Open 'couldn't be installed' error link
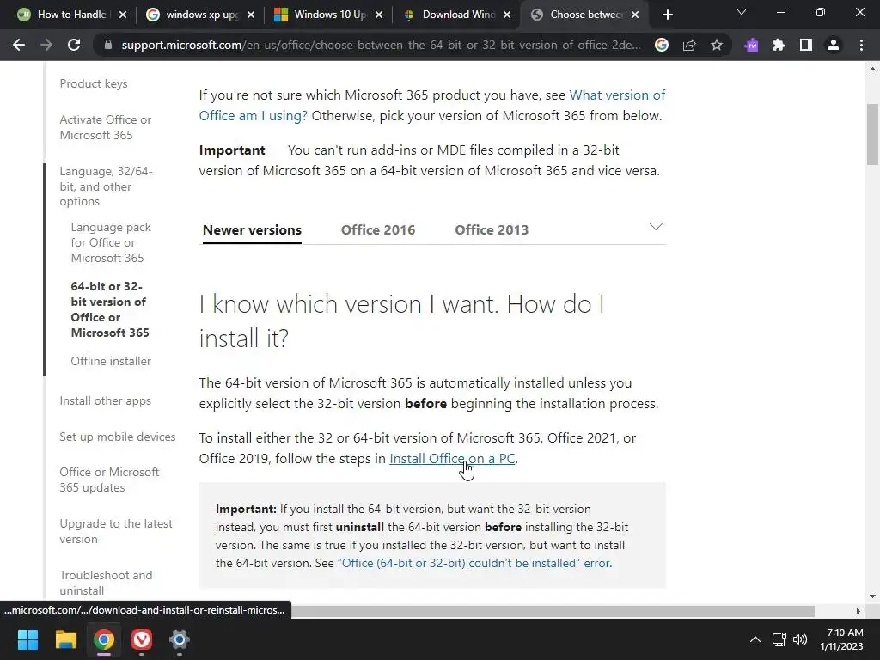Viewport: 880px width, 660px height. (x=474, y=563)
